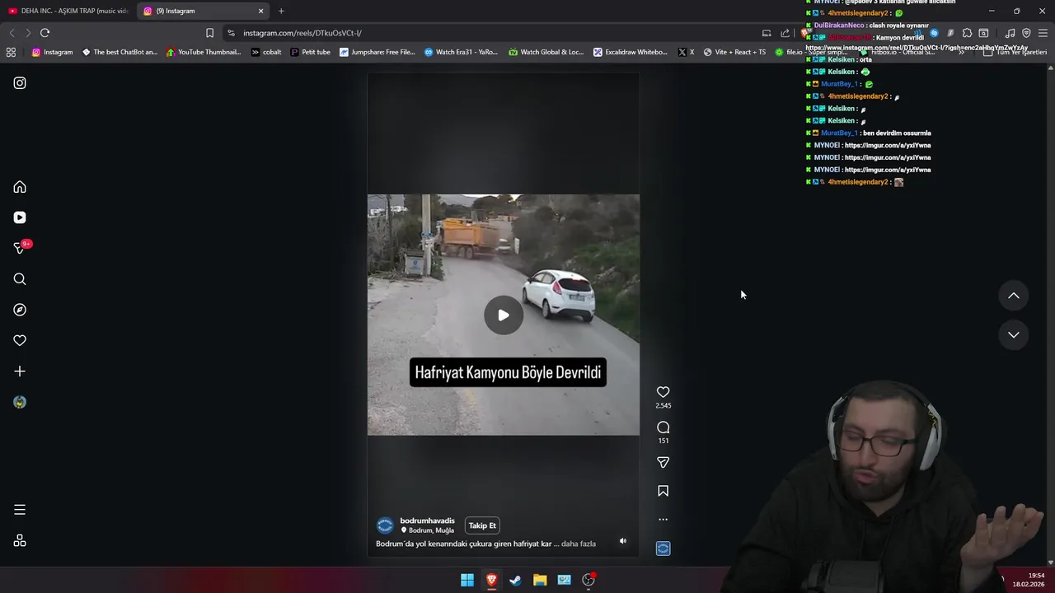Open a new browser tab
Image resolution: width=1055 pixels, height=593 pixels.
(x=281, y=11)
